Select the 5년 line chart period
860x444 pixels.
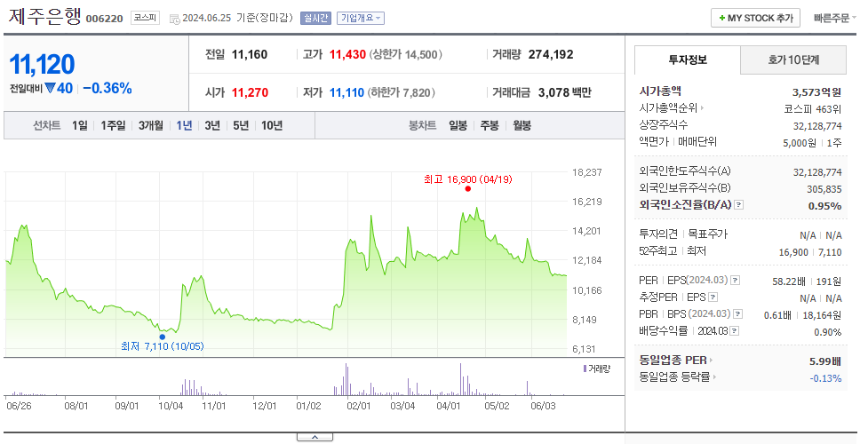point(241,125)
